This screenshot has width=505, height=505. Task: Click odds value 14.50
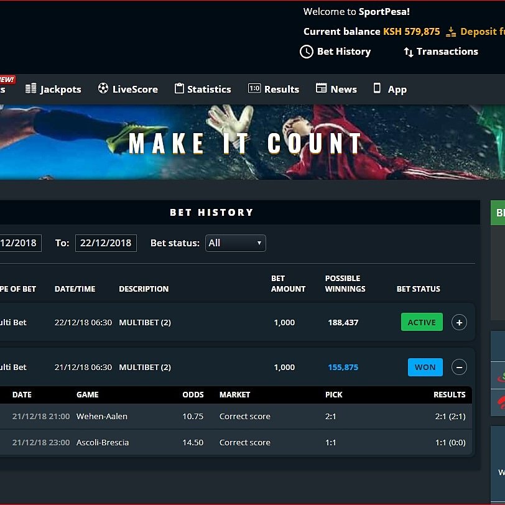coord(193,443)
